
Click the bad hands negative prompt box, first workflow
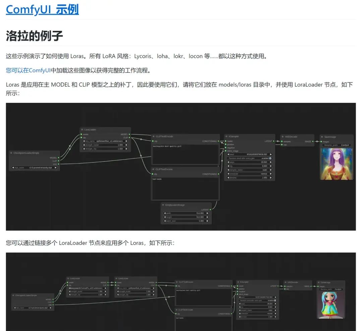[185, 188]
